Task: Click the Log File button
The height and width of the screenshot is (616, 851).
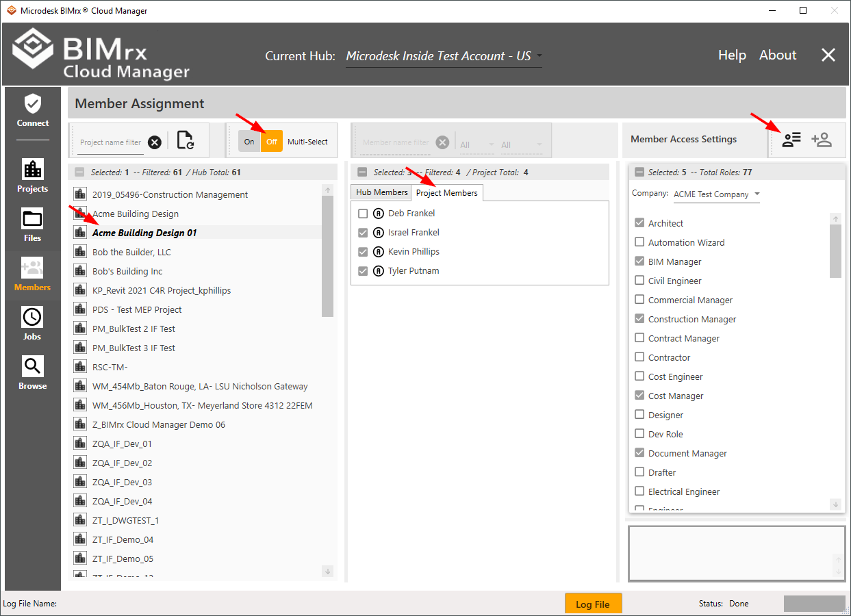Action: [593, 604]
